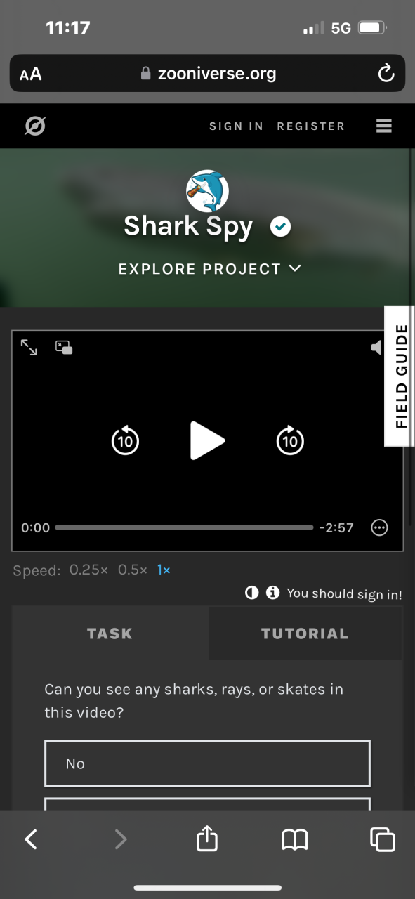Set playback speed to 0.25×
The width and height of the screenshot is (415, 899).
click(88, 570)
